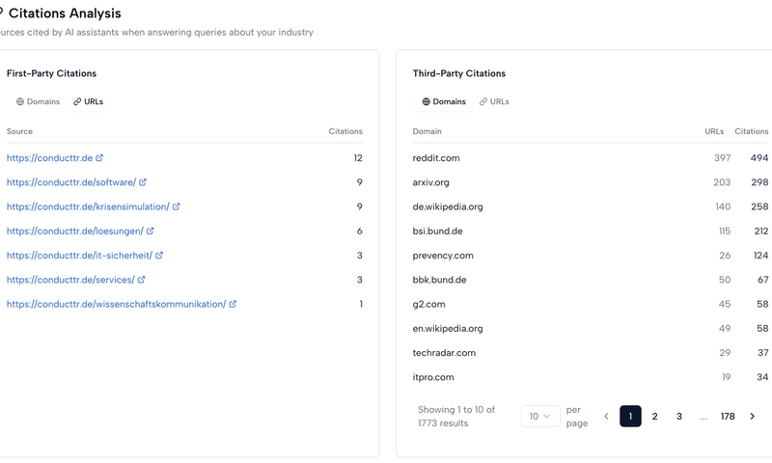The width and height of the screenshot is (772, 463).
Task: Open the conducttr.de/krisensimulation/ link
Action: pyautogui.click(x=88, y=206)
